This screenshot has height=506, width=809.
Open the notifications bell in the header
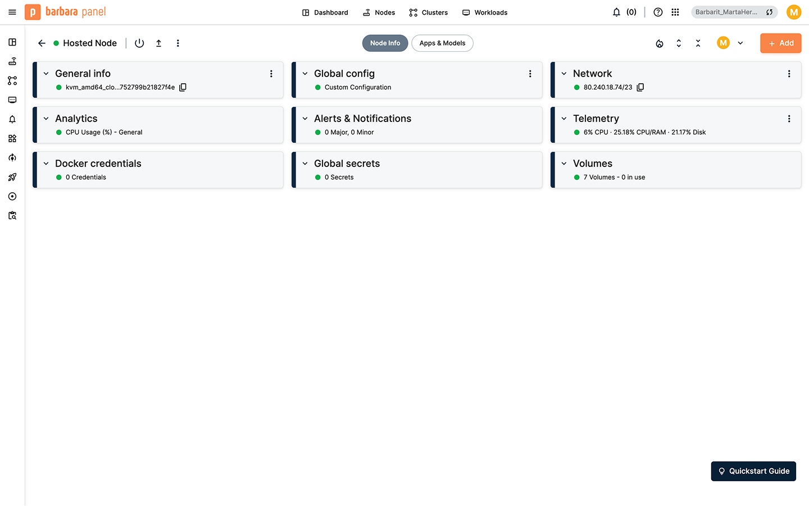(x=616, y=12)
